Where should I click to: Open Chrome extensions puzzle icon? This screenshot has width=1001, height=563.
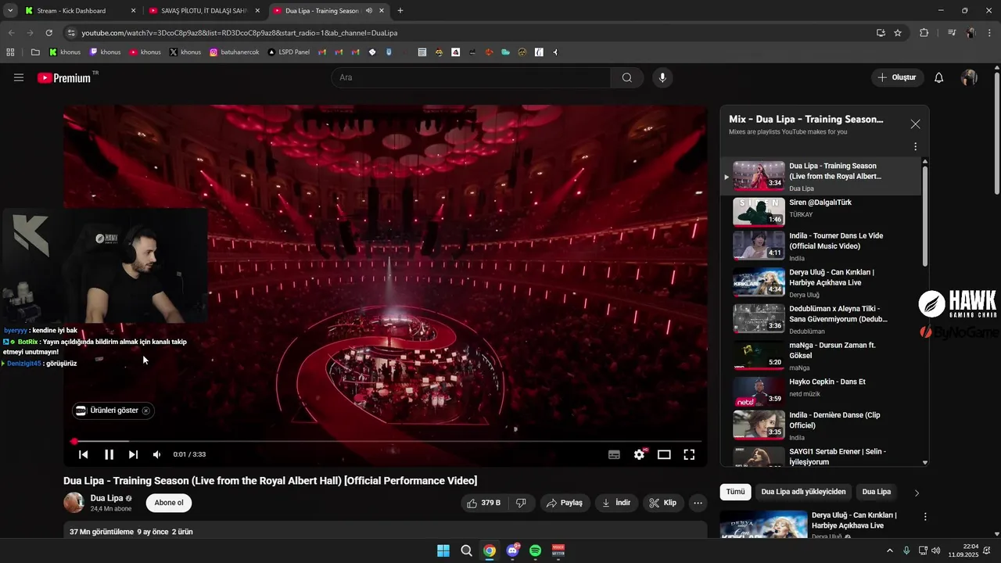[x=924, y=33]
